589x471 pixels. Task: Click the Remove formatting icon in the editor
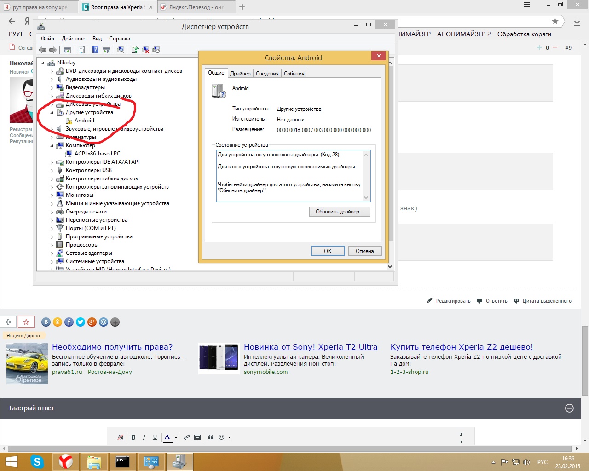coord(121,437)
